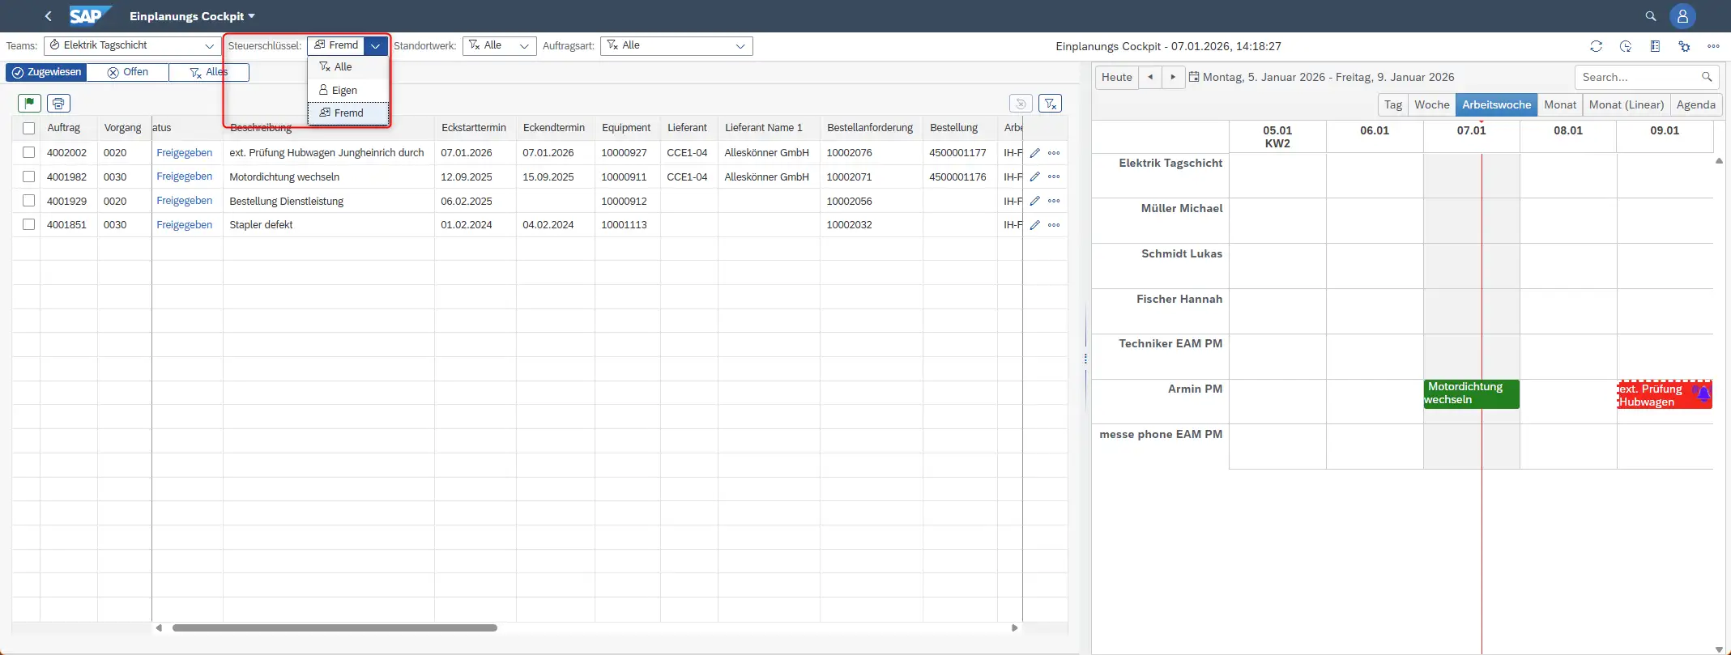The height and width of the screenshot is (655, 1731).
Task: Click the clear filter icon above table
Action: [1050, 104]
